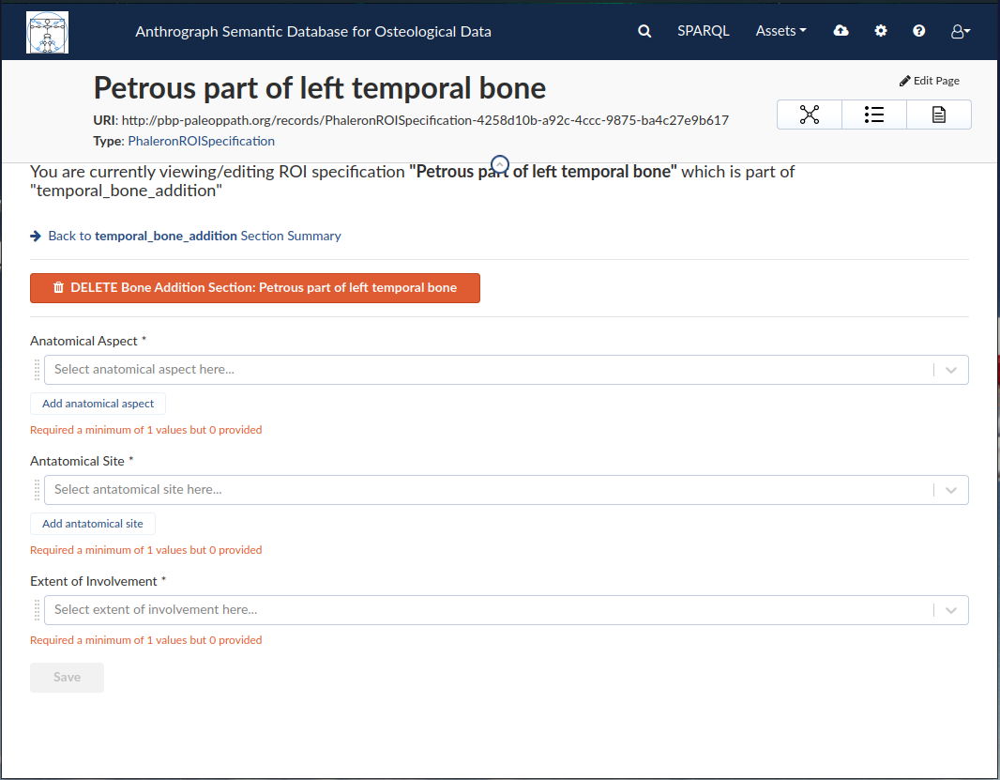Switch to graph view icon
The height and width of the screenshot is (780, 1000).
coord(810,115)
